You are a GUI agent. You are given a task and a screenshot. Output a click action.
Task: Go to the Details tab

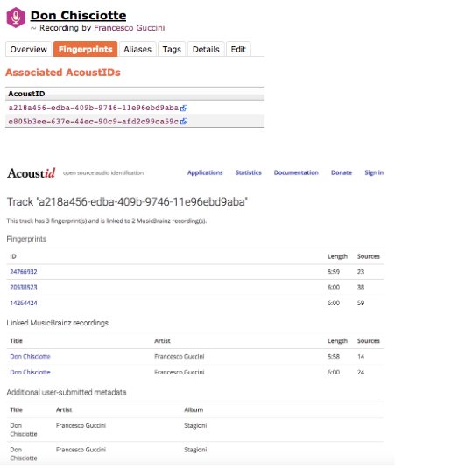point(206,49)
